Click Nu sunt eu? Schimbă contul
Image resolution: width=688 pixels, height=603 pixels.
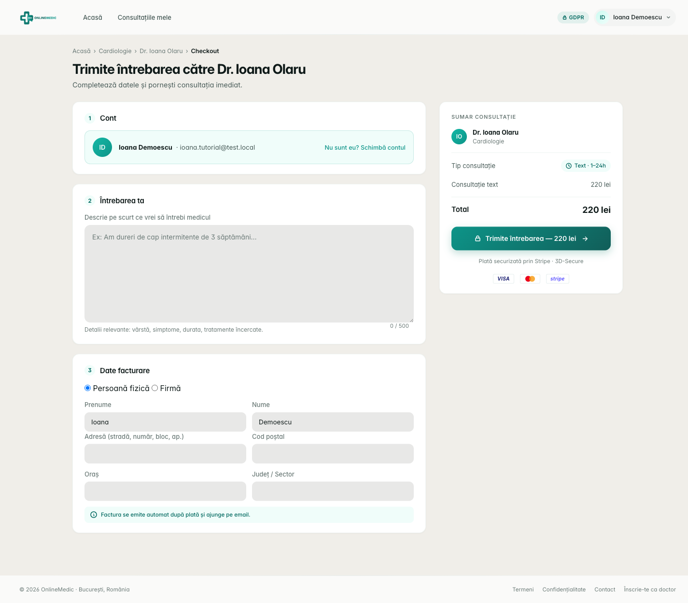tap(365, 148)
